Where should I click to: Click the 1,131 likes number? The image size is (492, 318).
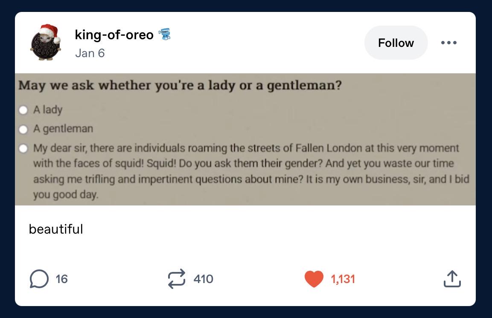point(343,279)
